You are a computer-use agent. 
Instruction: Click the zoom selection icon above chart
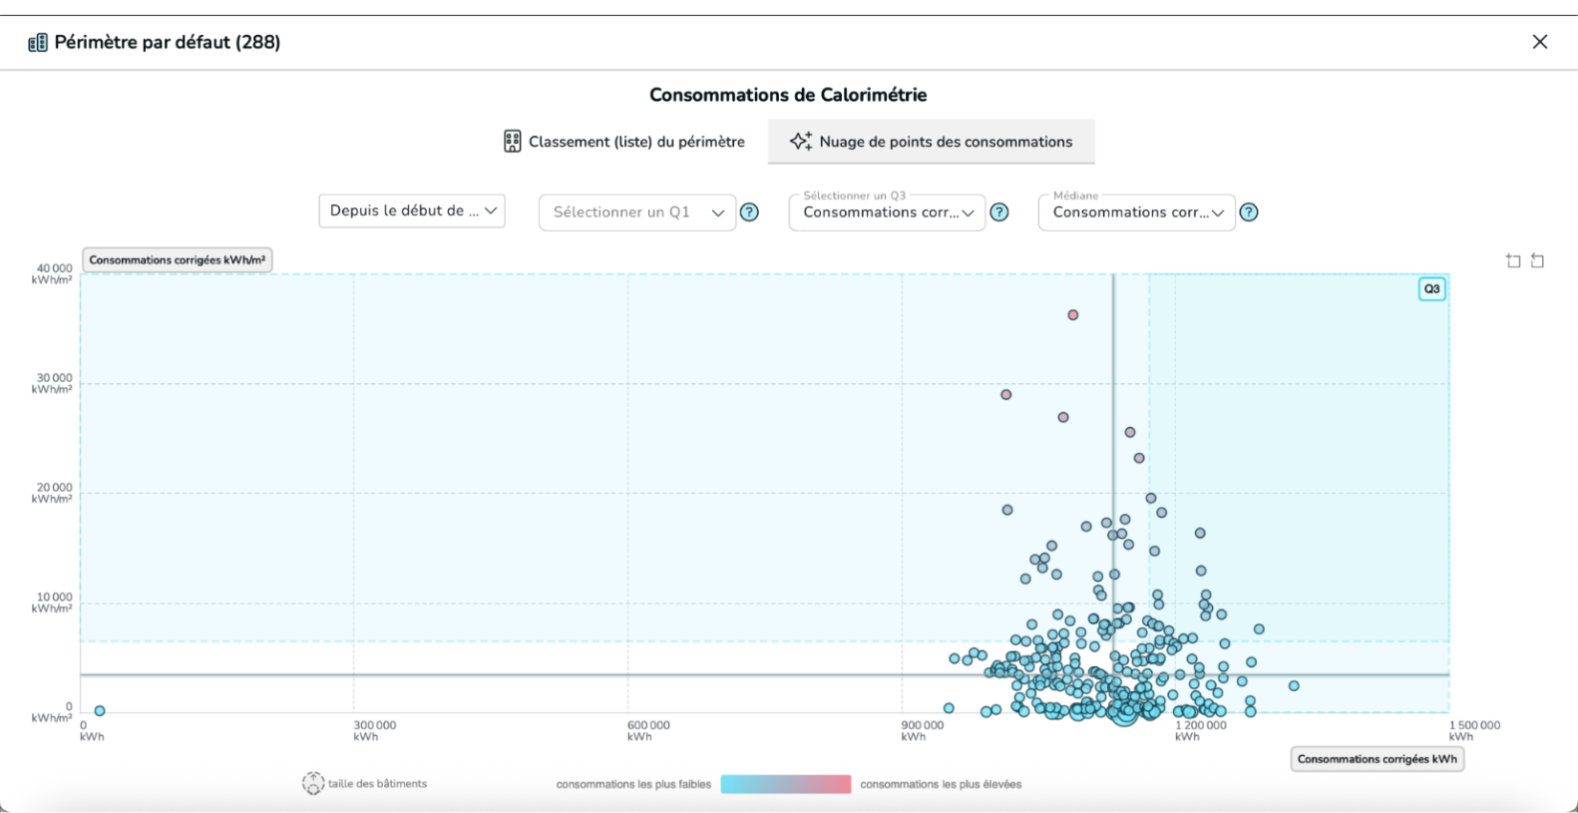[x=1513, y=261]
